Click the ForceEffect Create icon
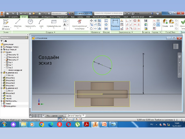 (165, 23)
